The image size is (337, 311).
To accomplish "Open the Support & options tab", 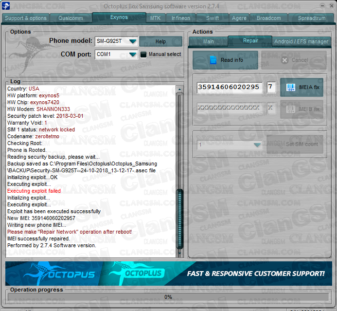I will coord(26,18).
